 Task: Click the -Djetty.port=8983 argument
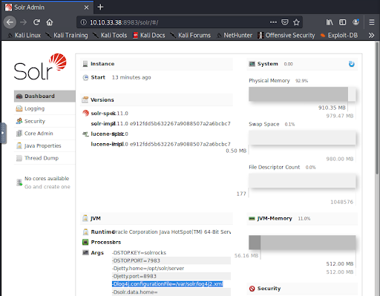click(134, 276)
